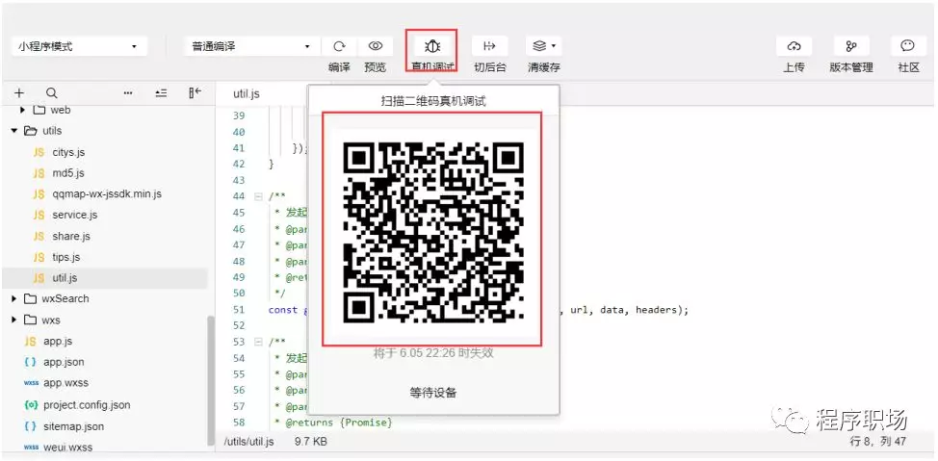Viewport: 938px width, 461px height.
Task: Click the 上传 label
Action: coord(794,67)
